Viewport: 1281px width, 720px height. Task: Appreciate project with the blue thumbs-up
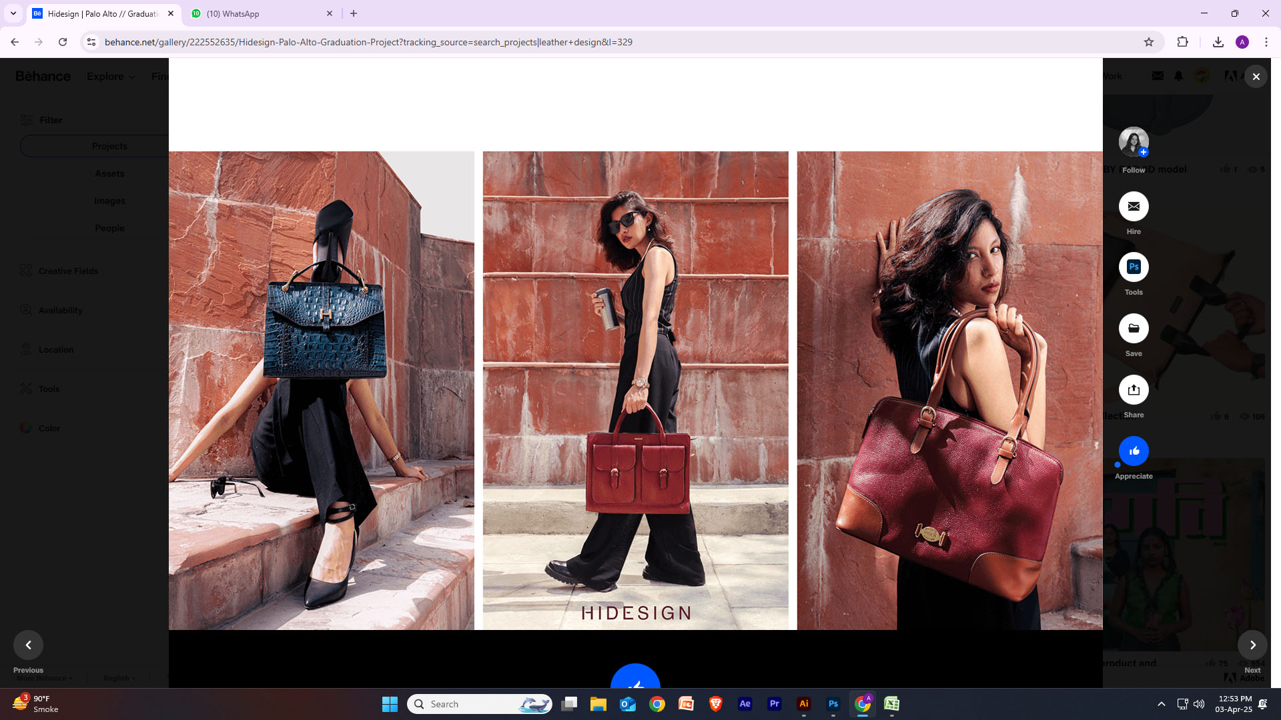coord(1133,451)
